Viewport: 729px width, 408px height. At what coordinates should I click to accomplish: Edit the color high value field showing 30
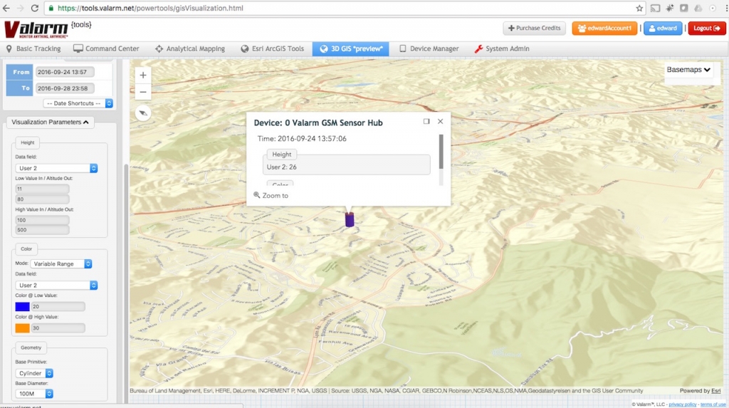[58, 328]
